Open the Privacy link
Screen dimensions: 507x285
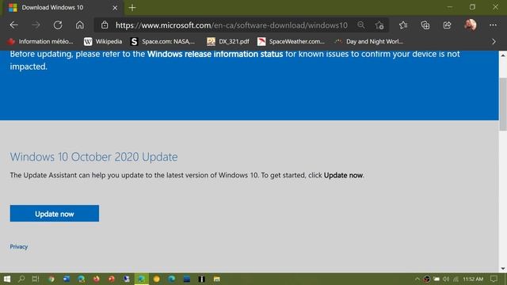19,246
